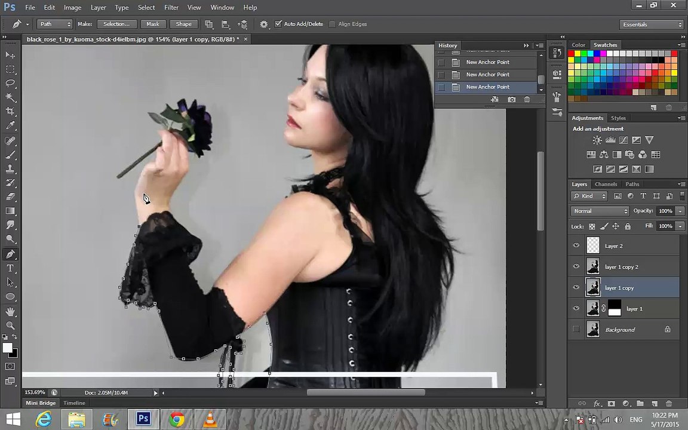Open pen options gear icon
Image resolution: width=688 pixels, height=430 pixels.
click(264, 24)
